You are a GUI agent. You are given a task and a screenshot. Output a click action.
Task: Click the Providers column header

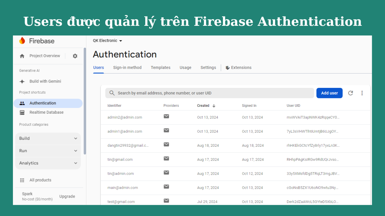(171, 106)
